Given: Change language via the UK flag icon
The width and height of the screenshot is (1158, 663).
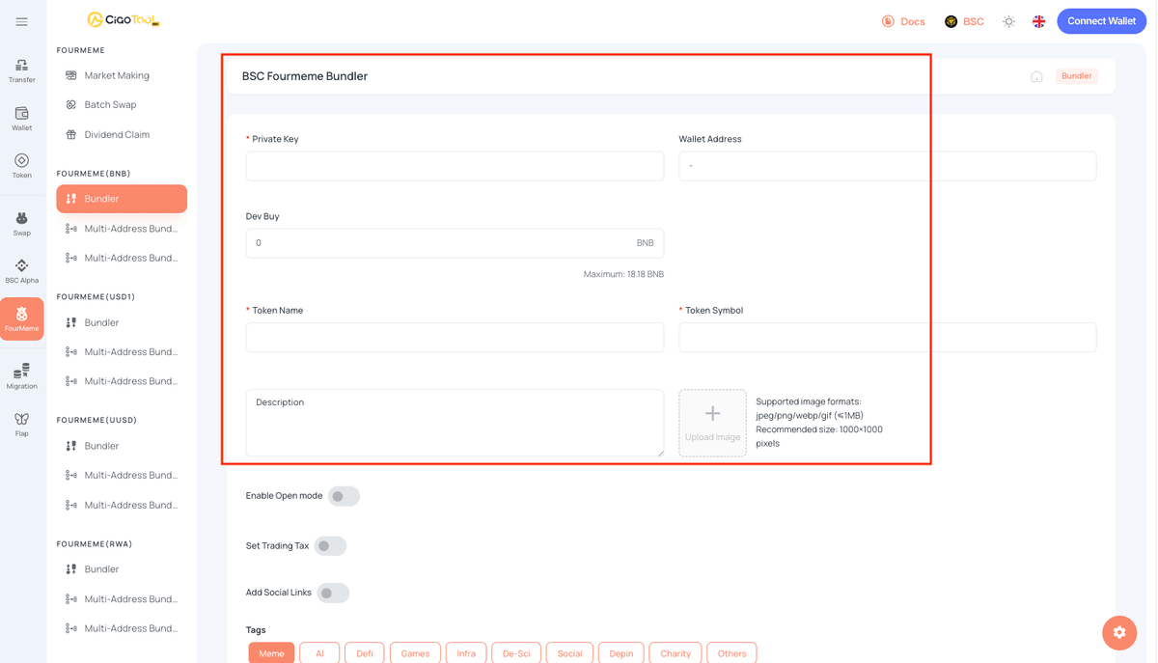Looking at the screenshot, I should [x=1039, y=21].
